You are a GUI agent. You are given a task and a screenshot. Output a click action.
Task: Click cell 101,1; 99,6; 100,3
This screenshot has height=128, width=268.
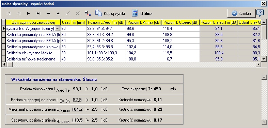[x=106, y=53]
